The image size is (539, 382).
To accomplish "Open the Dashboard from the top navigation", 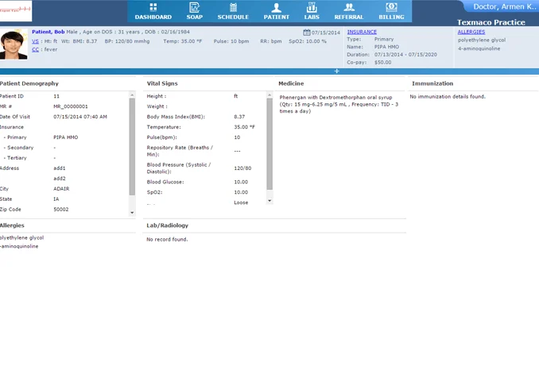I will [153, 11].
